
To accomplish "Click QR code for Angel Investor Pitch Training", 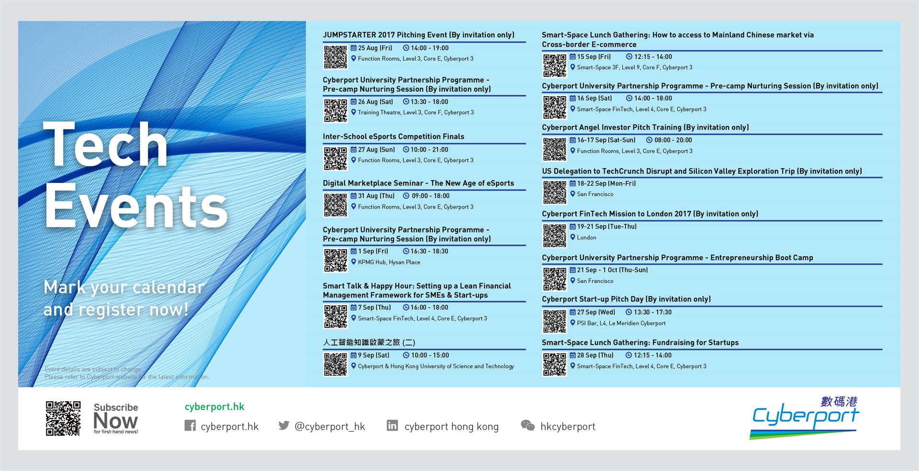I will pos(555,149).
